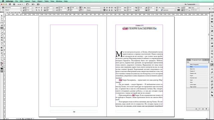Apply the Body paragraph style
The height and width of the screenshot is (120, 214).
pyautogui.click(x=197, y=67)
